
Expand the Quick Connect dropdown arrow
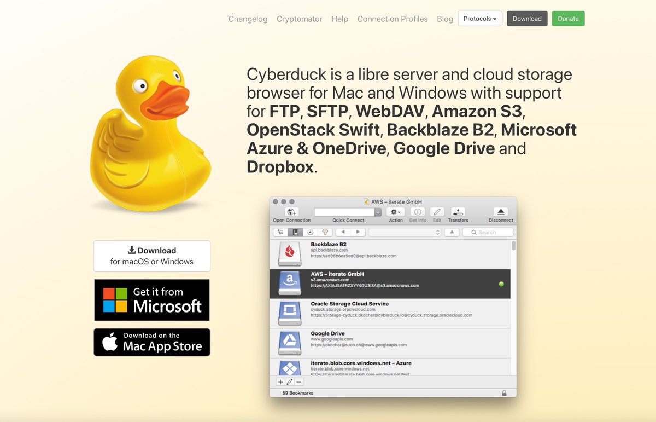click(377, 212)
